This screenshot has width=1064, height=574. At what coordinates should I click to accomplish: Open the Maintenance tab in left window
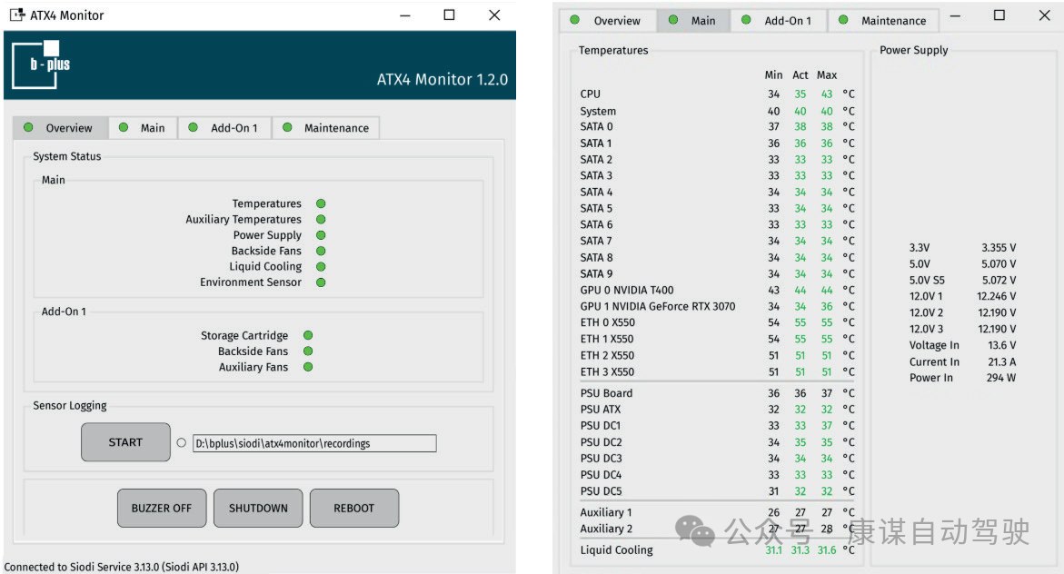click(x=326, y=127)
